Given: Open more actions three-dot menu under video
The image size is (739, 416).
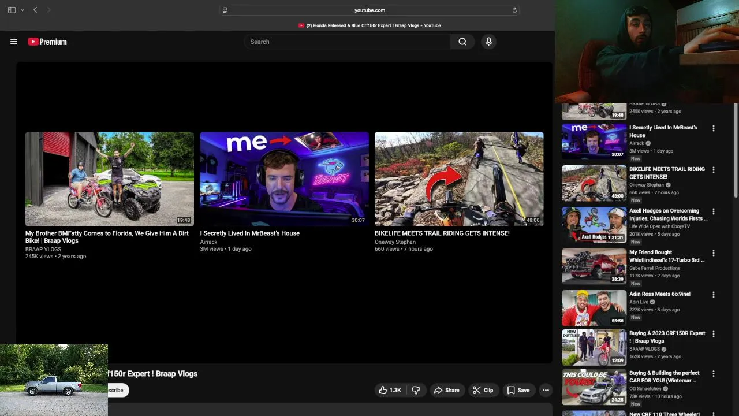Looking at the screenshot, I should tap(546, 390).
